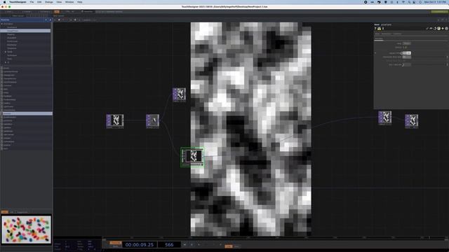Select the upper branch node near the large viewer
This screenshot has width=449, height=252.
pyautogui.click(x=180, y=94)
